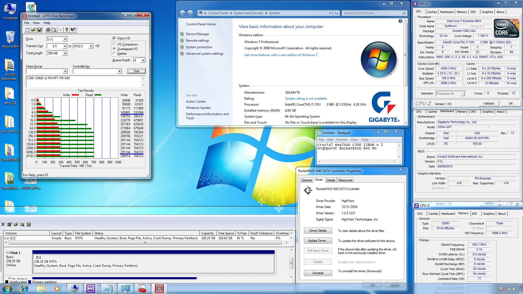The image size is (523, 294).
Task: Open the Drive dropdown in ATTO
Action: [65, 39]
